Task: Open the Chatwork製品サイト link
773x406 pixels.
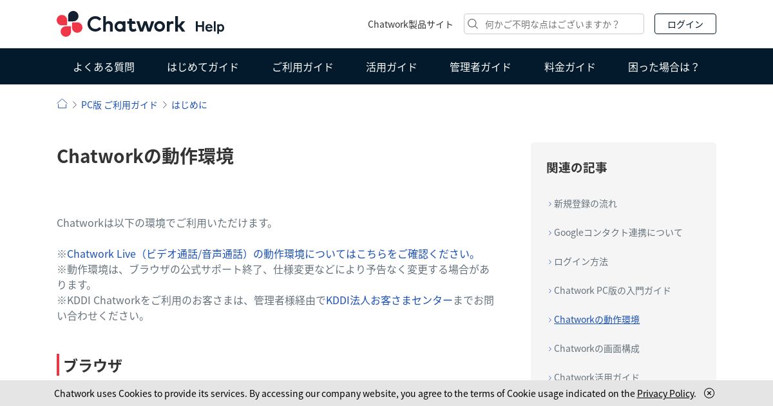Action: point(410,24)
